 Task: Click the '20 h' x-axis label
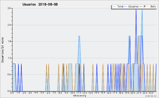133,93
